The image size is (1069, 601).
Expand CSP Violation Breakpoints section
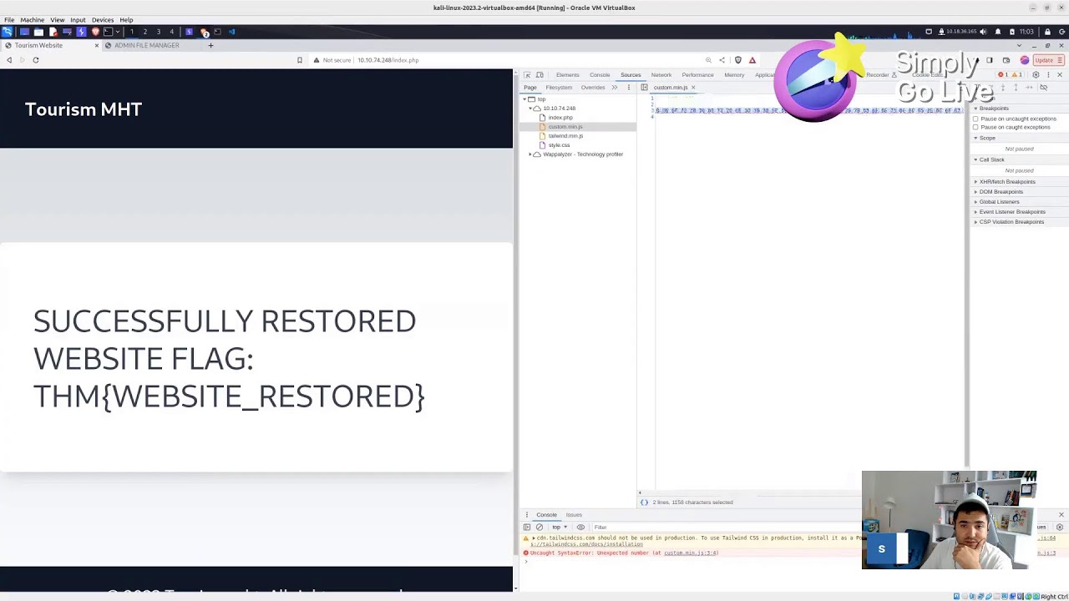(1011, 222)
